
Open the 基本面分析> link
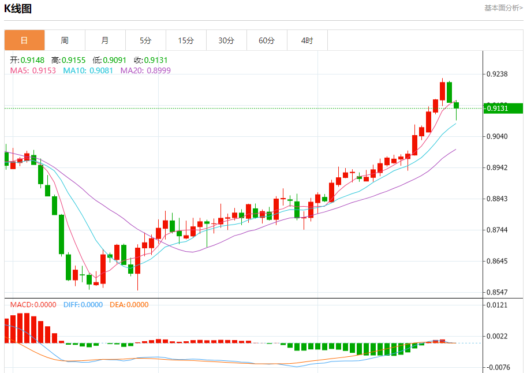503,8
